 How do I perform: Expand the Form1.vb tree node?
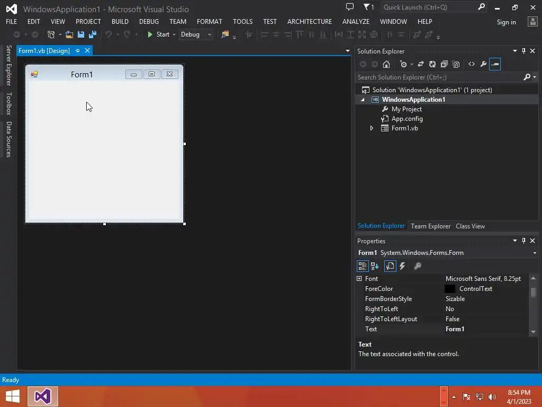coord(372,128)
